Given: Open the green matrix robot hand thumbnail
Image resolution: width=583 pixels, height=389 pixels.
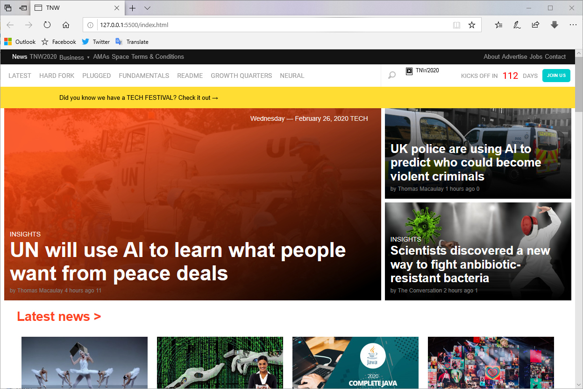Looking at the screenshot, I should click(x=220, y=362).
